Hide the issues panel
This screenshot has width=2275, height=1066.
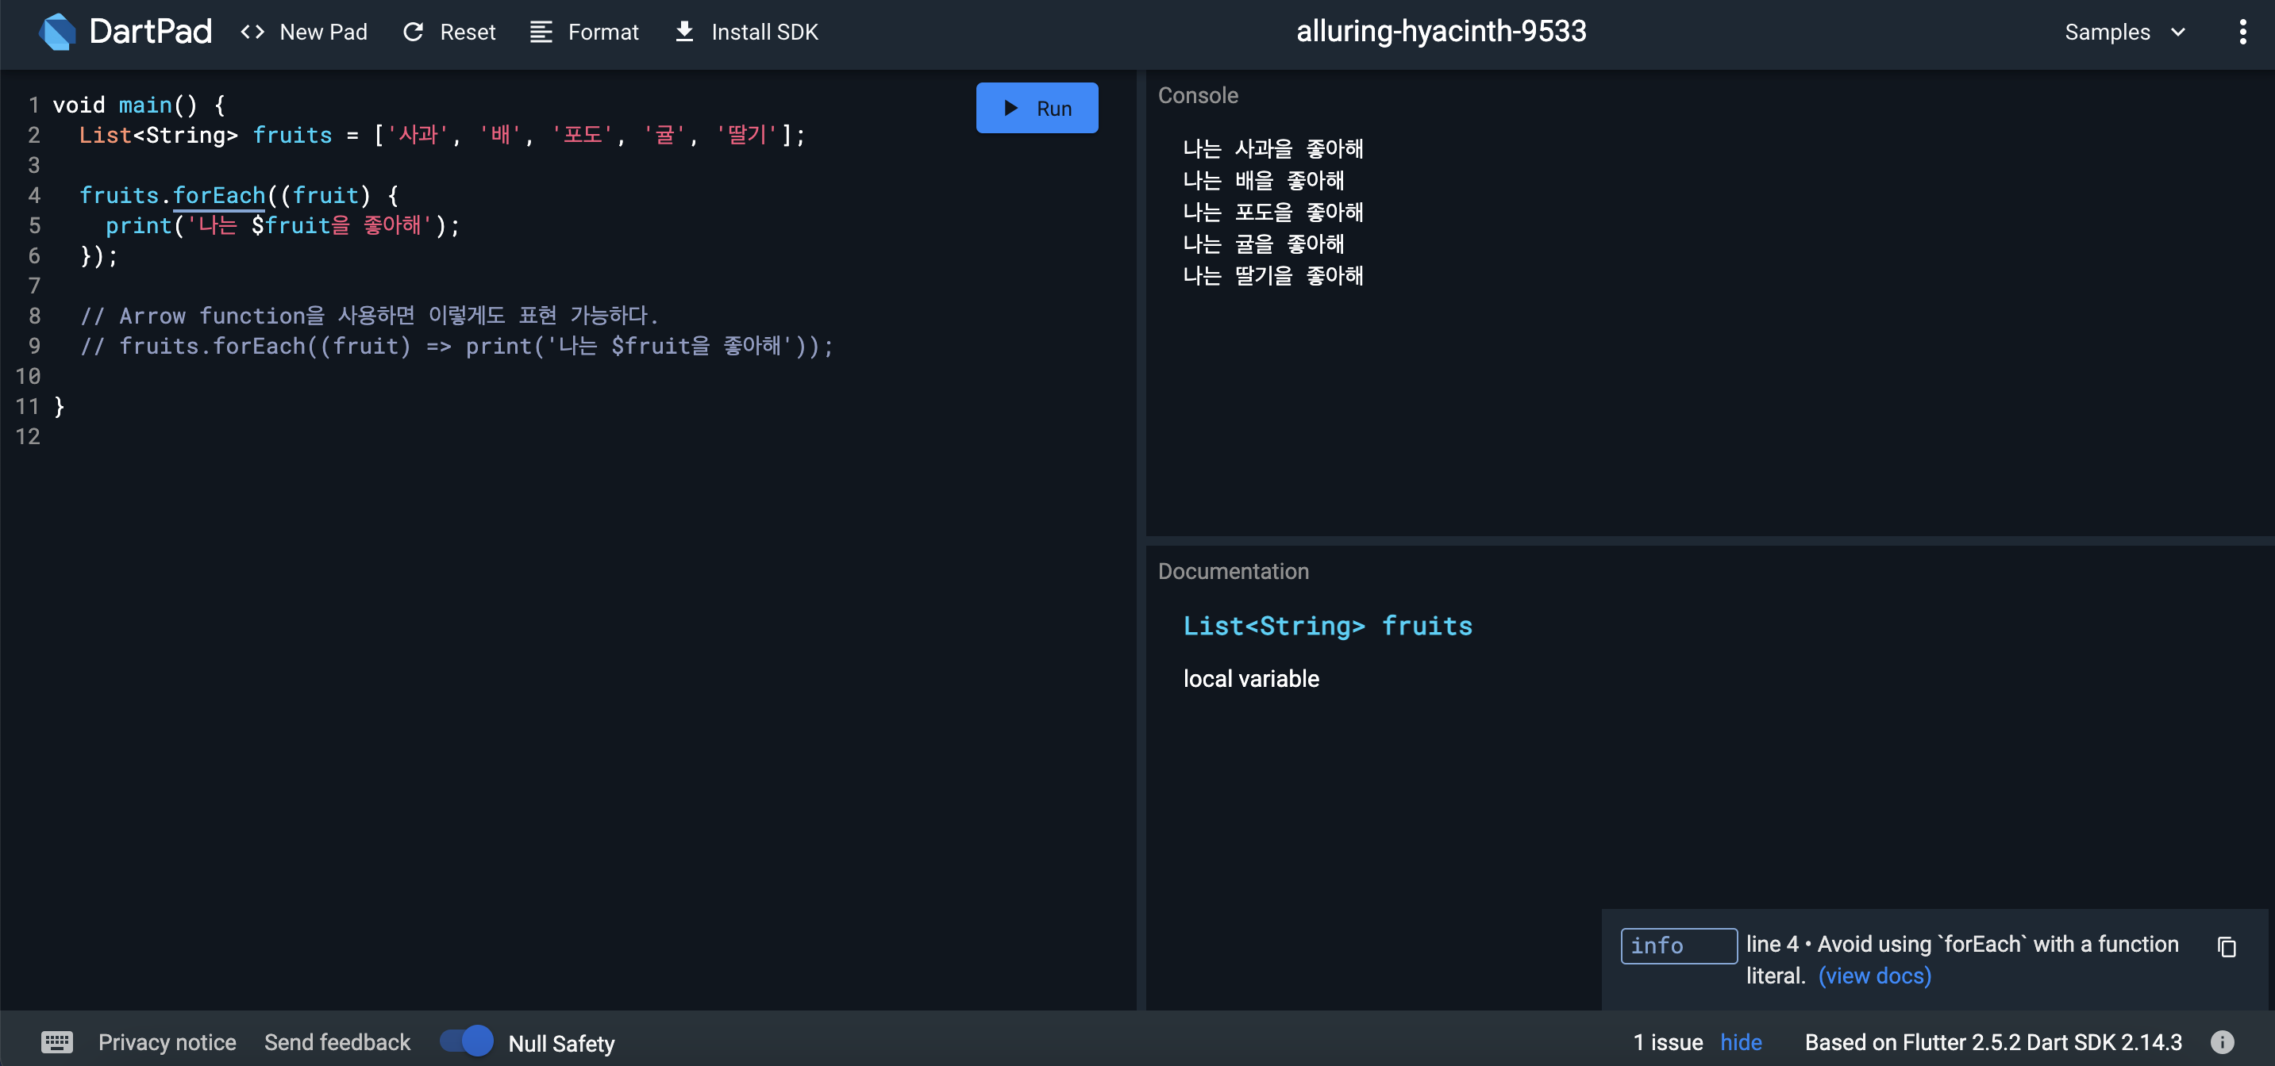1740,1042
